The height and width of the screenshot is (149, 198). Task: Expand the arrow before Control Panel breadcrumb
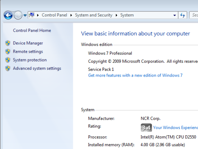[x=38, y=15]
